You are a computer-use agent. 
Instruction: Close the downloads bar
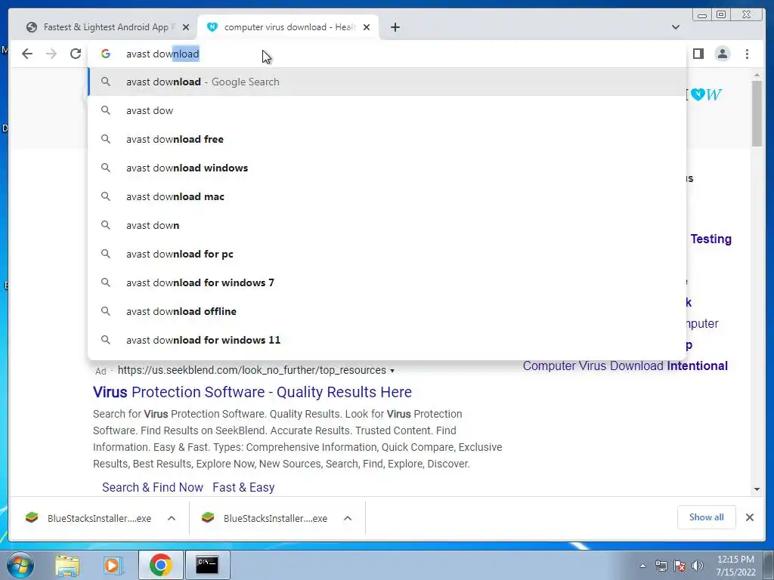point(749,517)
